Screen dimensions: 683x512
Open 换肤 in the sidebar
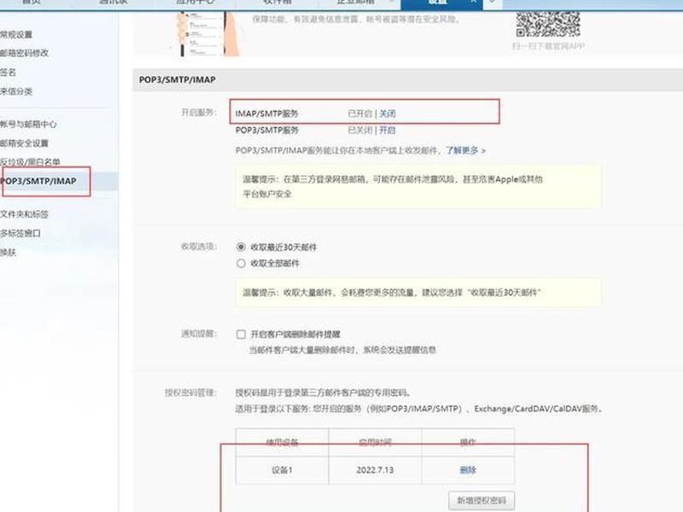pyautogui.click(x=9, y=253)
